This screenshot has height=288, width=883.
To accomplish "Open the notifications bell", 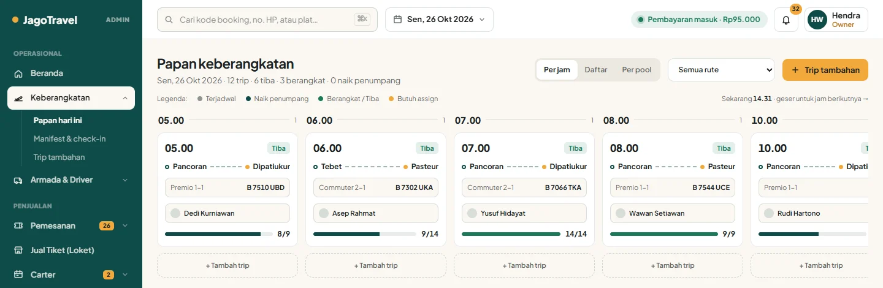I will tap(786, 20).
